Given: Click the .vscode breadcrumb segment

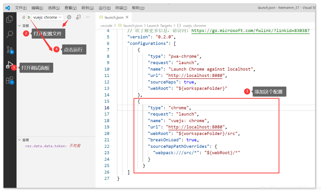Looking at the screenshot, I should coord(106,26).
